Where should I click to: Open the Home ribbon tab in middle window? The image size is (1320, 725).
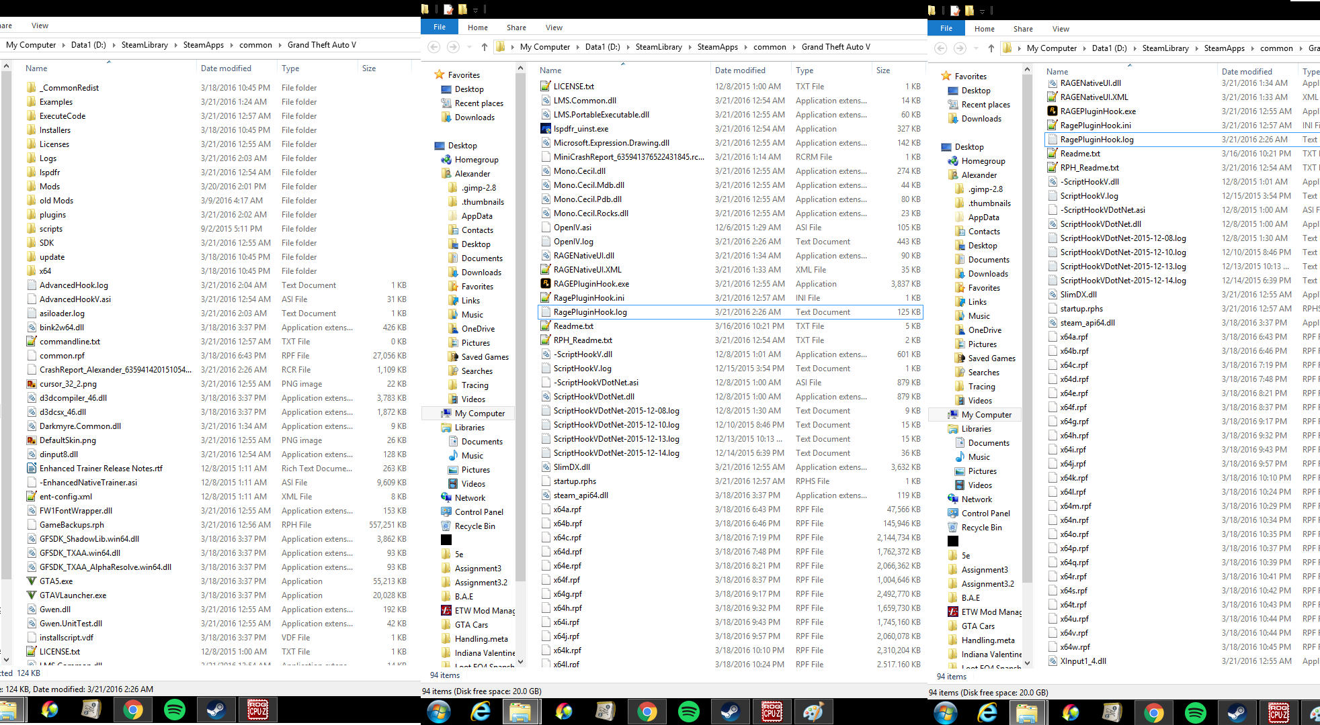click(478, 28)
